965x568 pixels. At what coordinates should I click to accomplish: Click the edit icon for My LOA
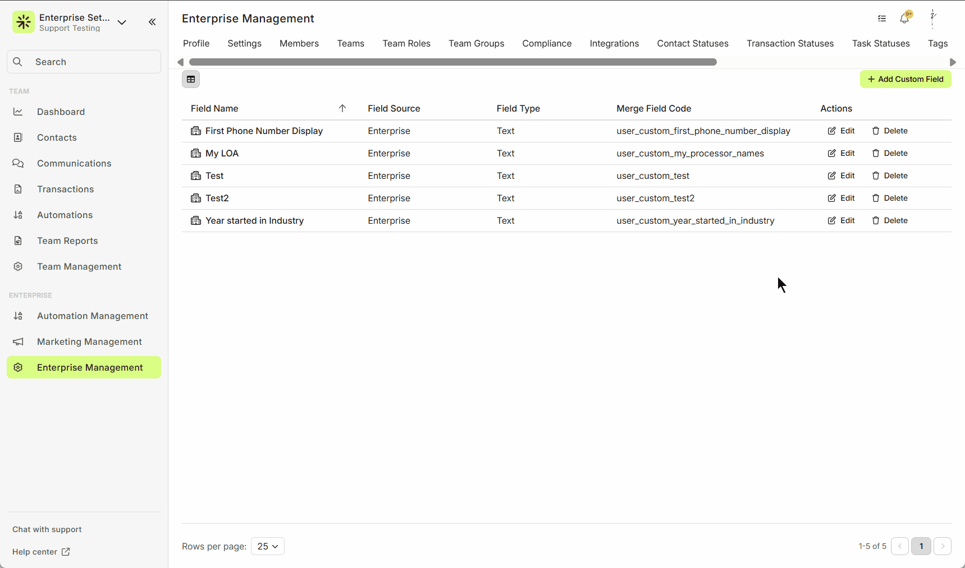[x=832, y=153]
